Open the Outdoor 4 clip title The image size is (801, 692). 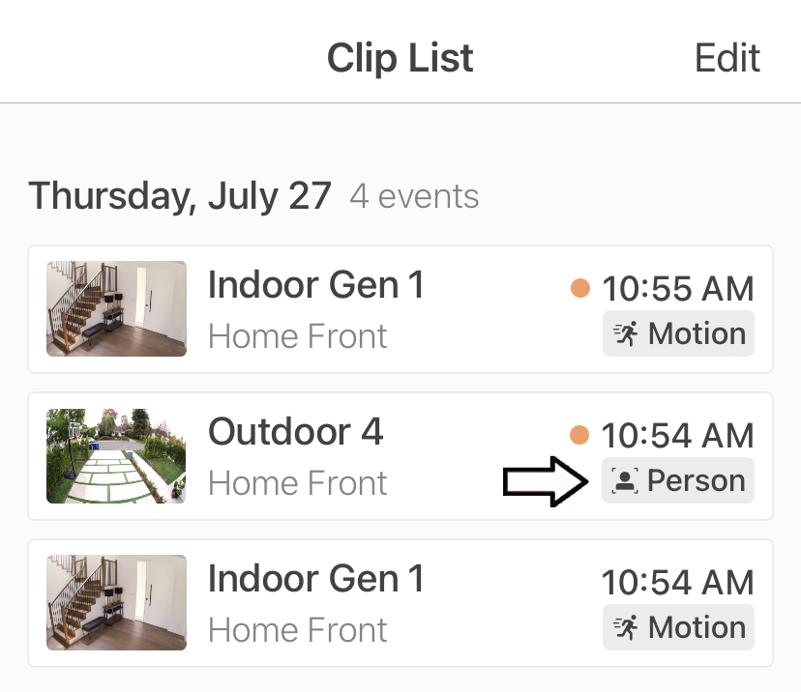click(x=296, y=432)
